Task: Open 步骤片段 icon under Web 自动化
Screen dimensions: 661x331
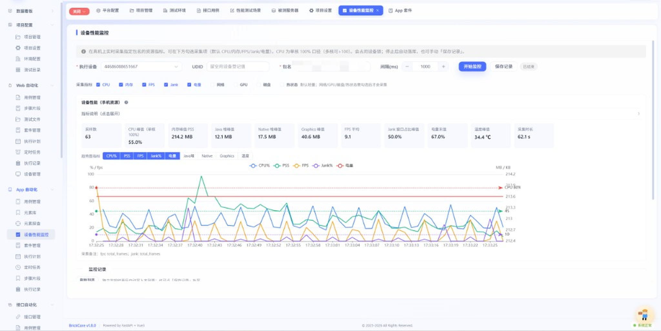Action: [x=18, y=108]
